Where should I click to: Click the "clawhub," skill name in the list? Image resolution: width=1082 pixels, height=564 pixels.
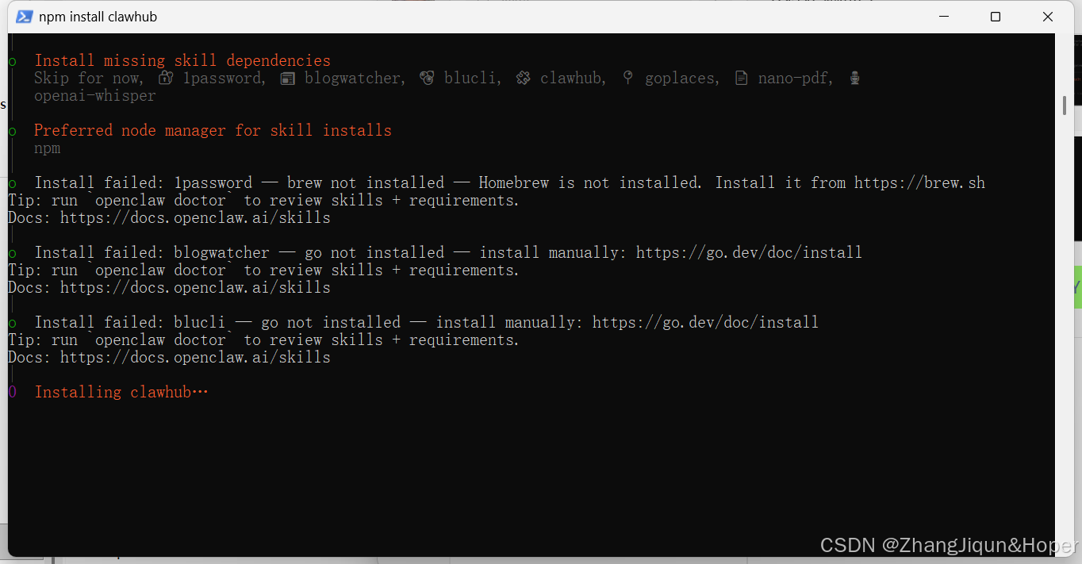coord(574,78)
